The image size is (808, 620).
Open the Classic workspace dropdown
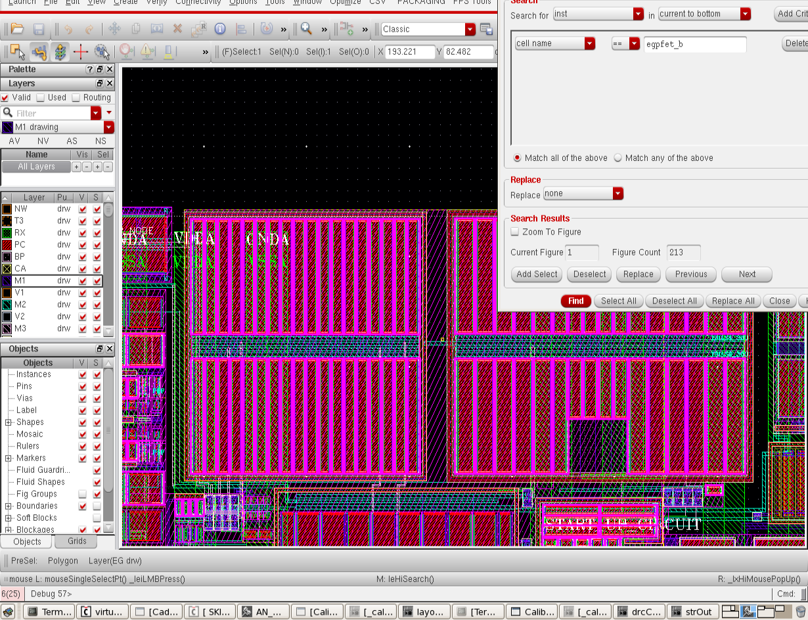pyautogui.click(x=470, y=29)
